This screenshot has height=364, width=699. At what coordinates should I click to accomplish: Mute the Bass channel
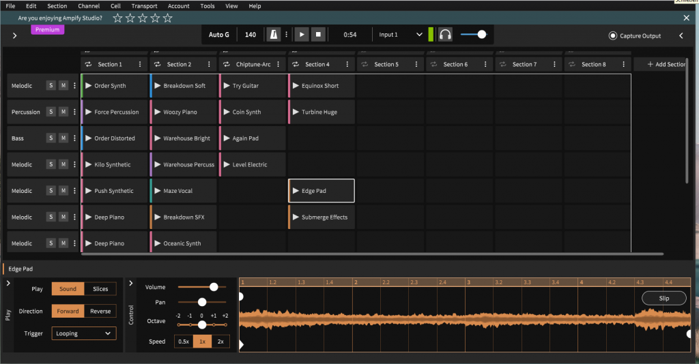[63, 138]
